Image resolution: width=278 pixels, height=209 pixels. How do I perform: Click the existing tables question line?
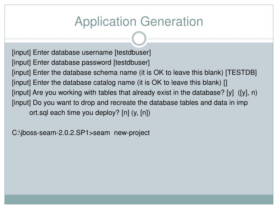pos(135,93)
